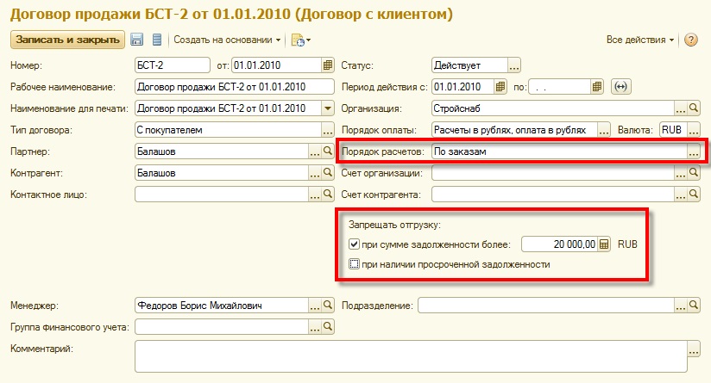711x383 pixels.
Task: Click the Менеджер field Федоров Борис Михайлович
Action: 222,306
